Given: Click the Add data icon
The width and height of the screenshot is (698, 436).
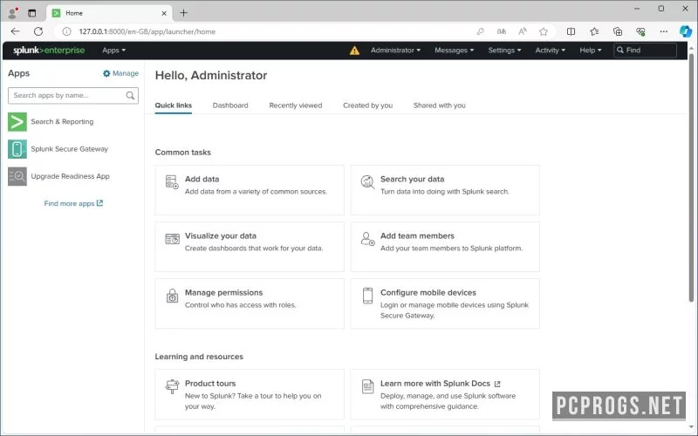Looking at the screenshot, I should [172, 181].
